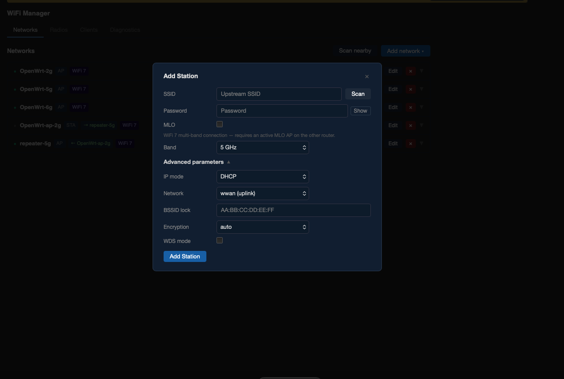This screenshot has width=564, height=379.
Task: Focus the Password field in Add Station
Action: (x=282, y=110)
